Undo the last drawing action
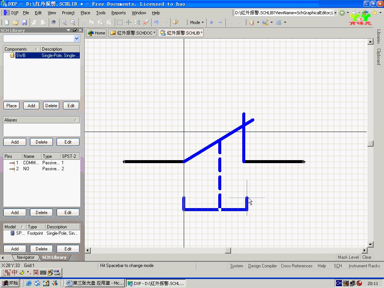384x288 pixels. coord(156,22)
